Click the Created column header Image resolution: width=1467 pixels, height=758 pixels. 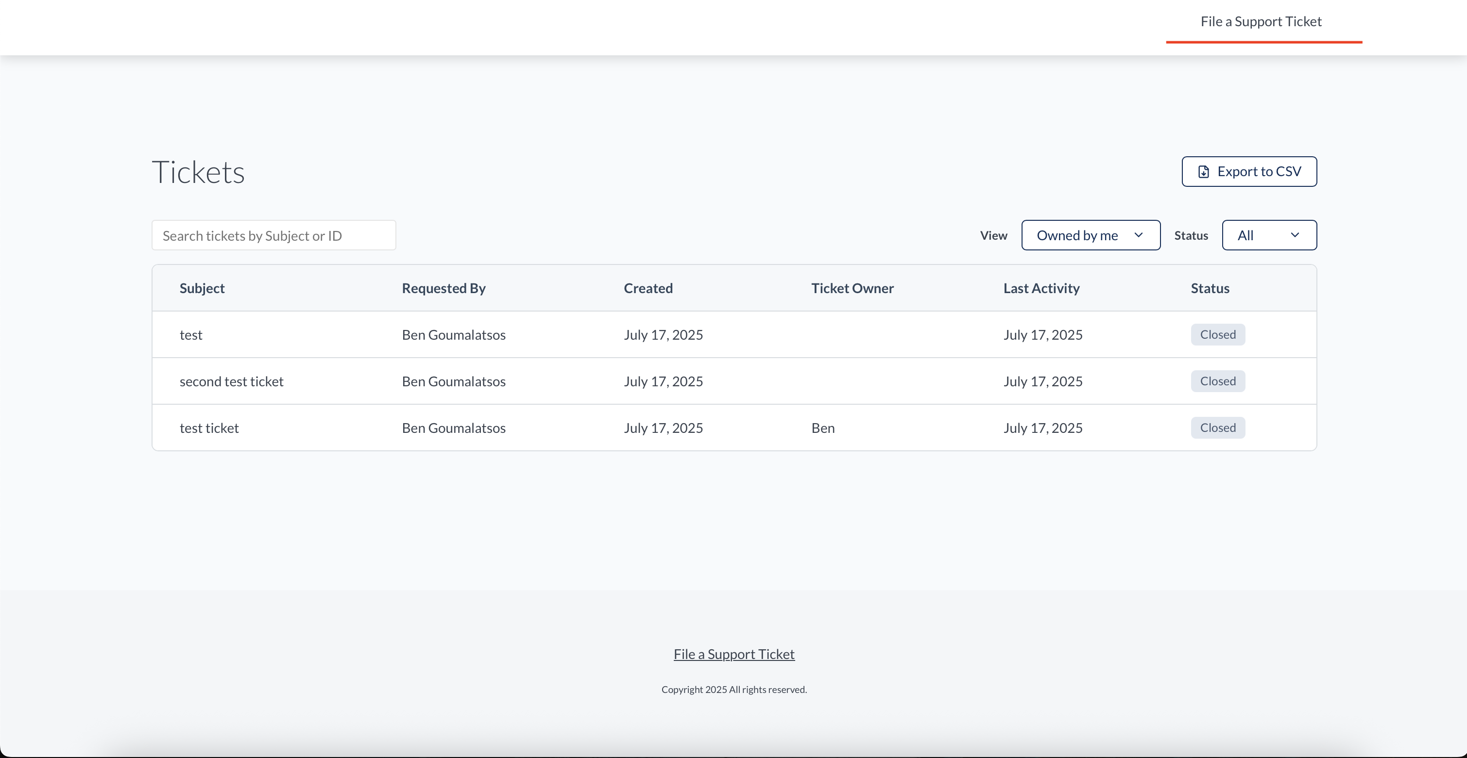[x=648, y=288]
